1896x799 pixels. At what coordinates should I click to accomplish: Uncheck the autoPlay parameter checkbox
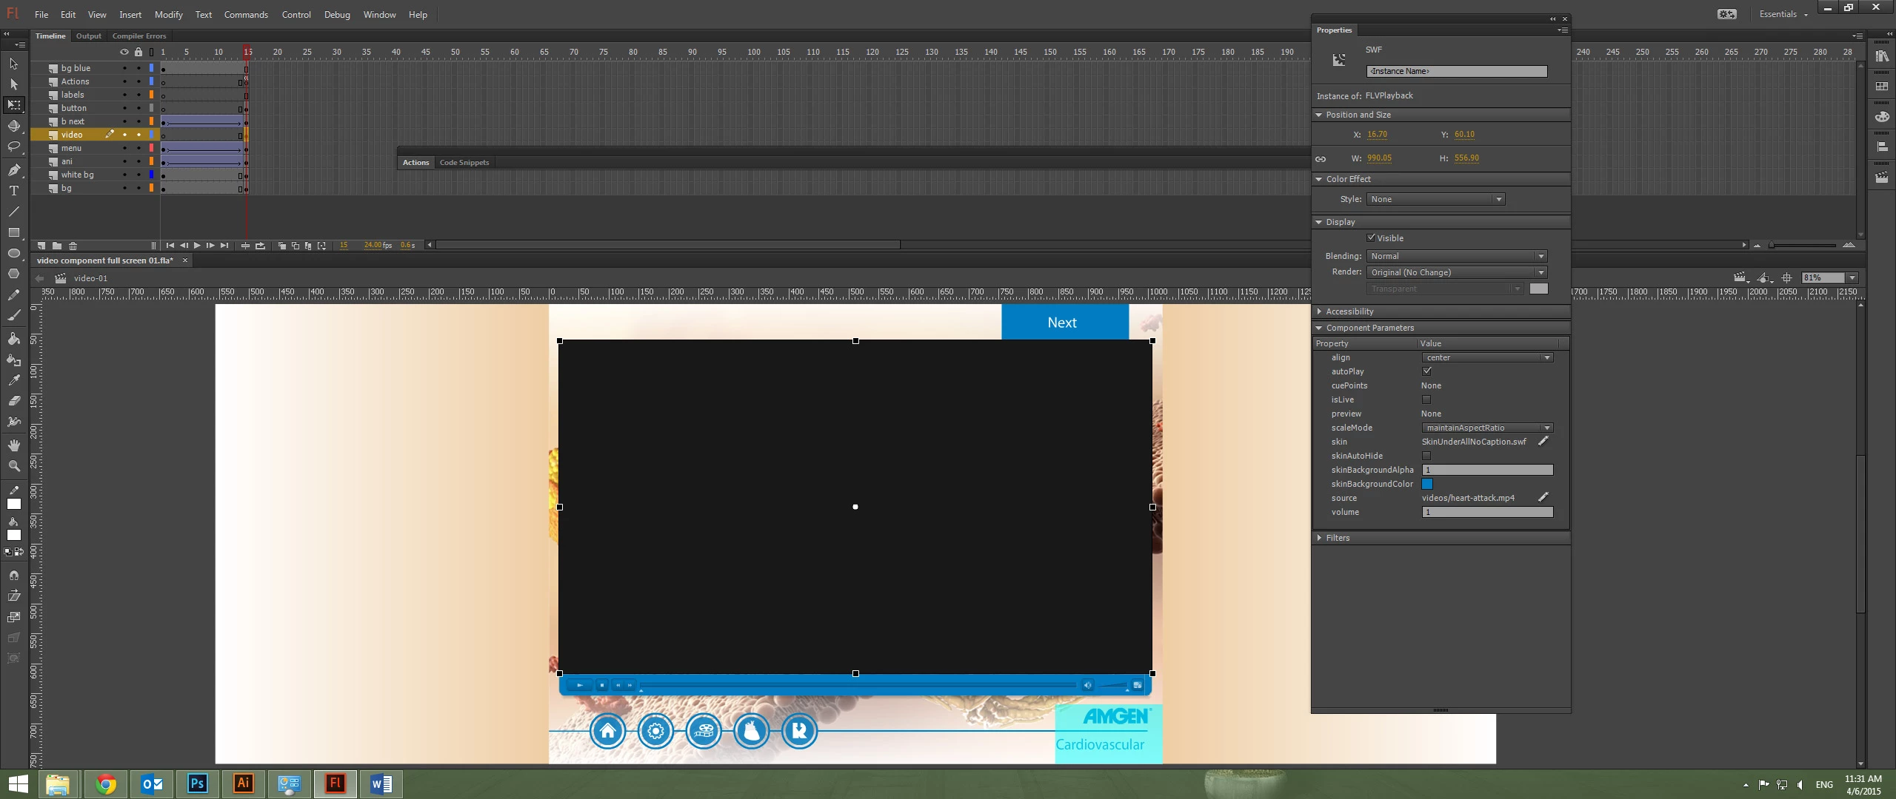(x=1426, y=371)
